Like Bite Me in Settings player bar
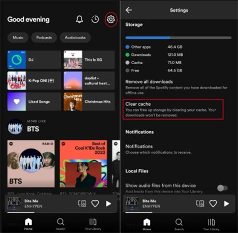 tap(213, 203)
